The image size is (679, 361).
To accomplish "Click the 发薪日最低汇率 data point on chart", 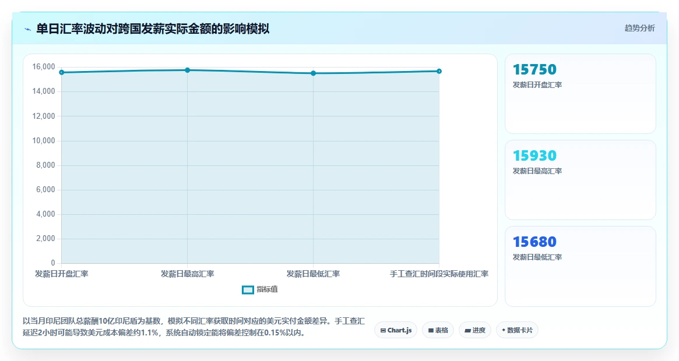I will 313,73.
